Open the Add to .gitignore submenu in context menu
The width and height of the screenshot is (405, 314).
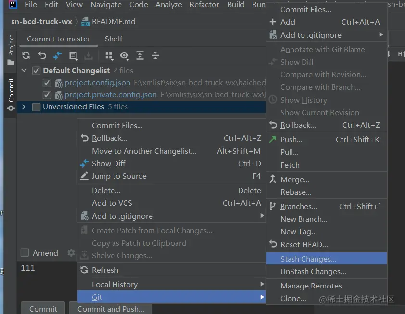click(x=172, y=216)
